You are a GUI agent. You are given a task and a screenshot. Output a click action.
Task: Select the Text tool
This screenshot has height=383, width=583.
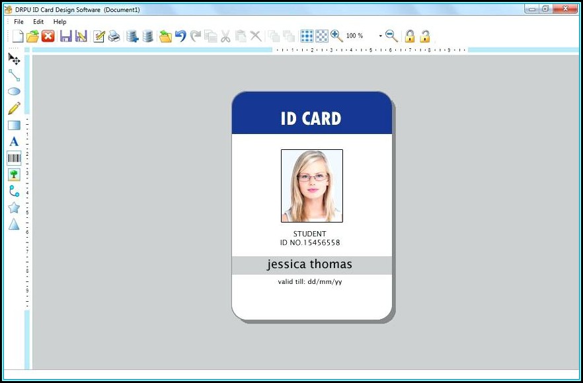click(14, 141)
